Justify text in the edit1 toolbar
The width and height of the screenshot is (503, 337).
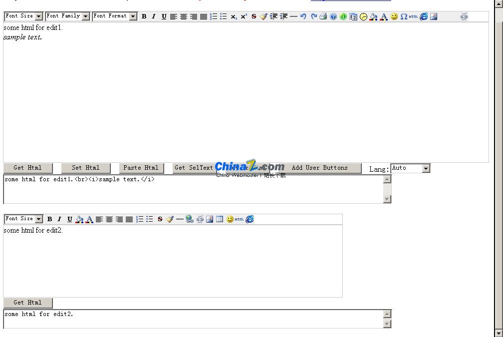coord(204,16)
